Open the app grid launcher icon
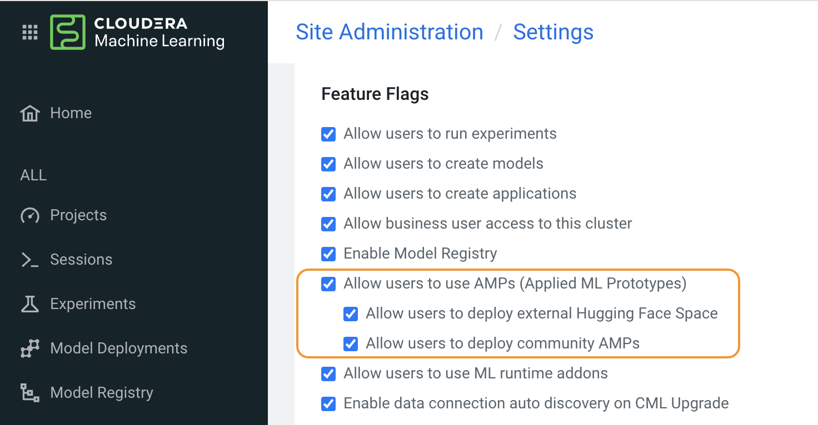The image size is (818, 425). 29,32
